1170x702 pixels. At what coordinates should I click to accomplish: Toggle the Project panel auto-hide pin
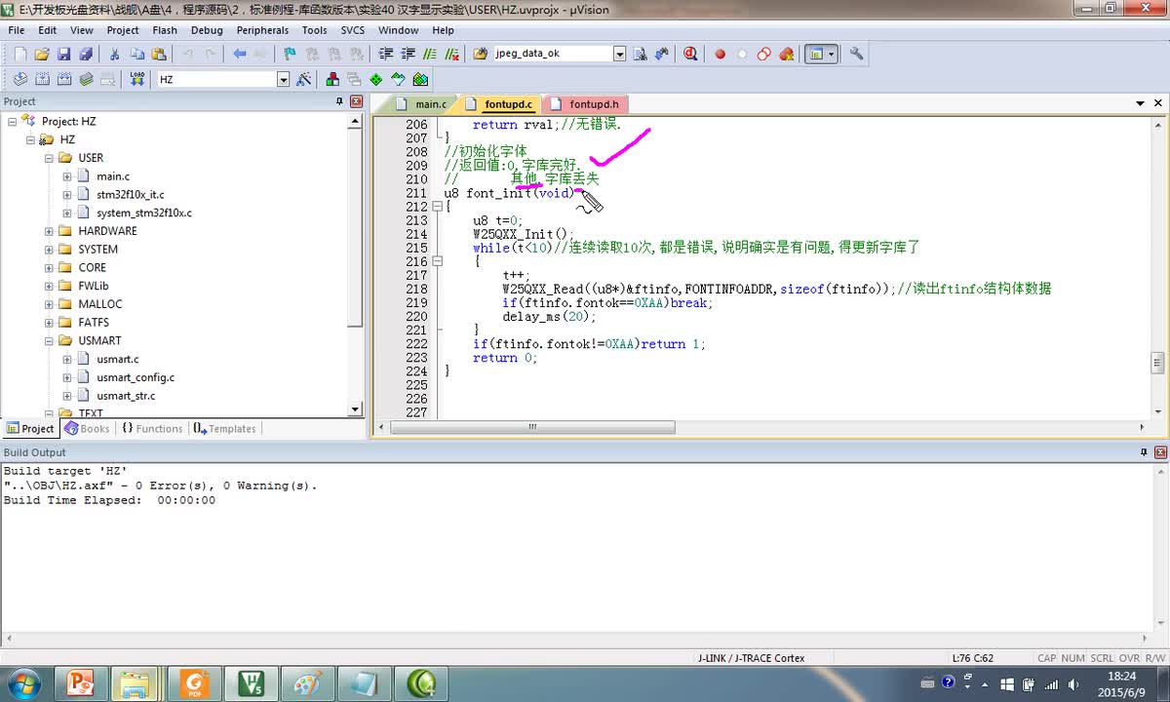click(x=340, y=101)
